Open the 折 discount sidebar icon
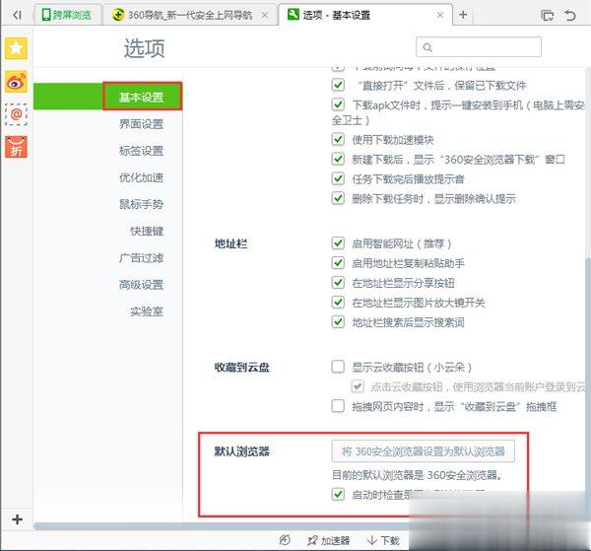Screen dimensions: 591x551 tap(16, 147)
